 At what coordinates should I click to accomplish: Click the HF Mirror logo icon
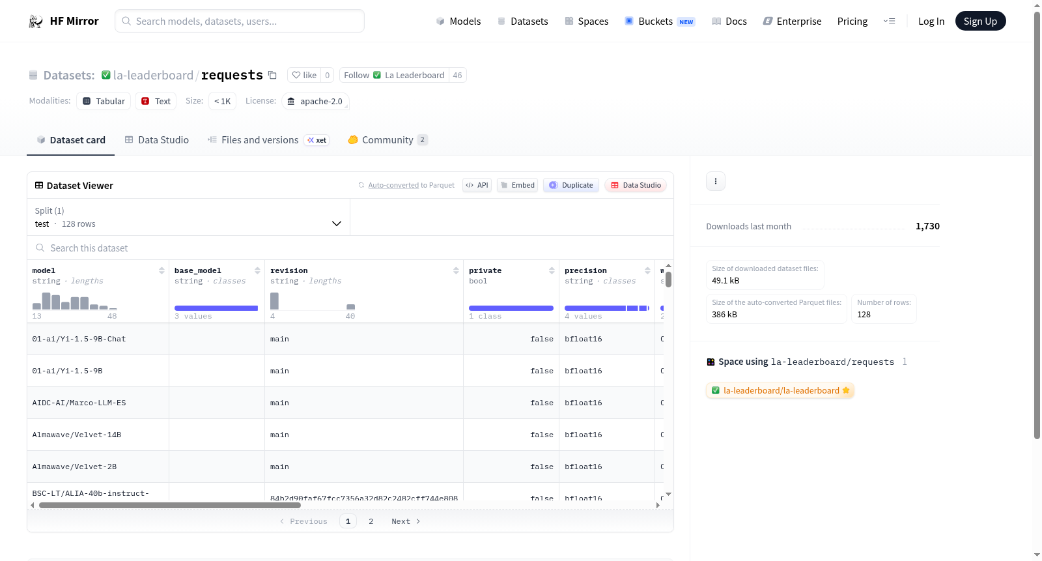pos(36,22)
